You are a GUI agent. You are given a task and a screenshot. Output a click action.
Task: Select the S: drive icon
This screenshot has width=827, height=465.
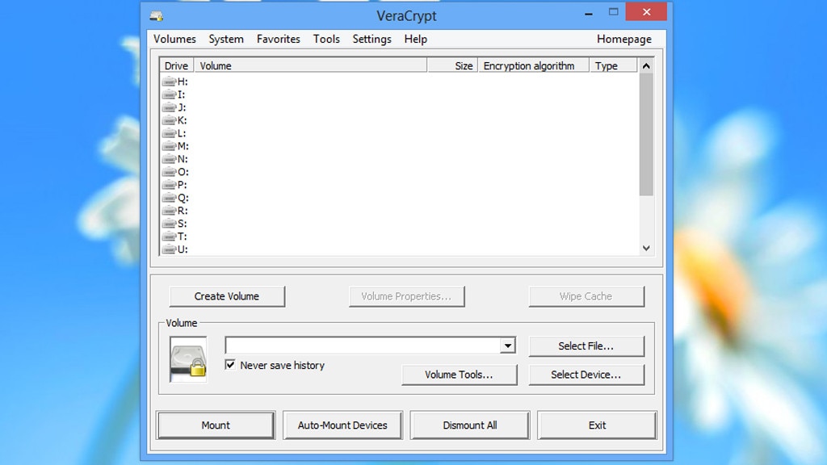point(169,224)
